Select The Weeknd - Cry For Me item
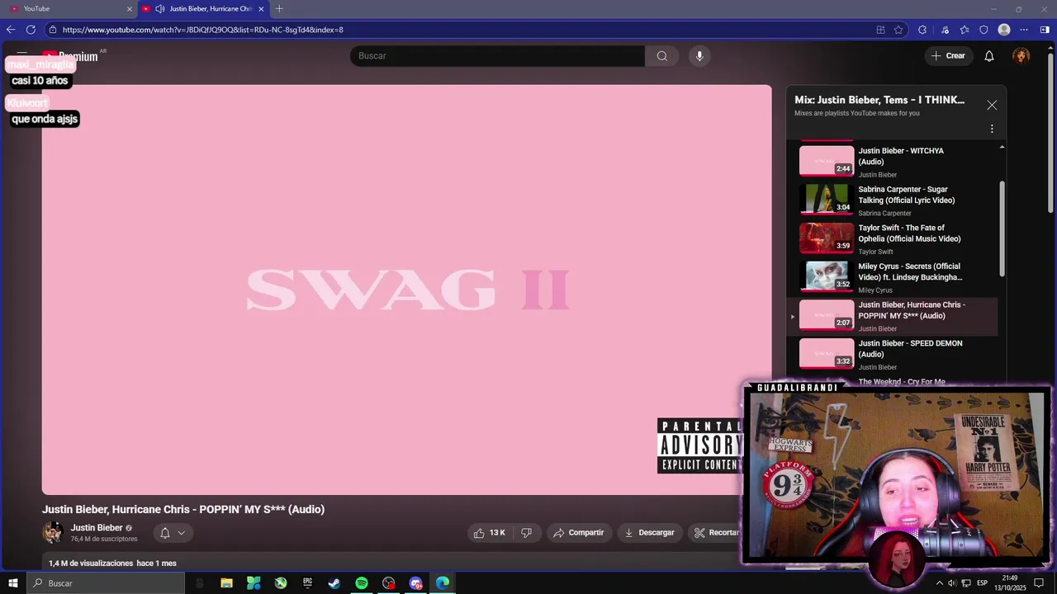This screenshot has height=594, width=1057. pos(902,382)
